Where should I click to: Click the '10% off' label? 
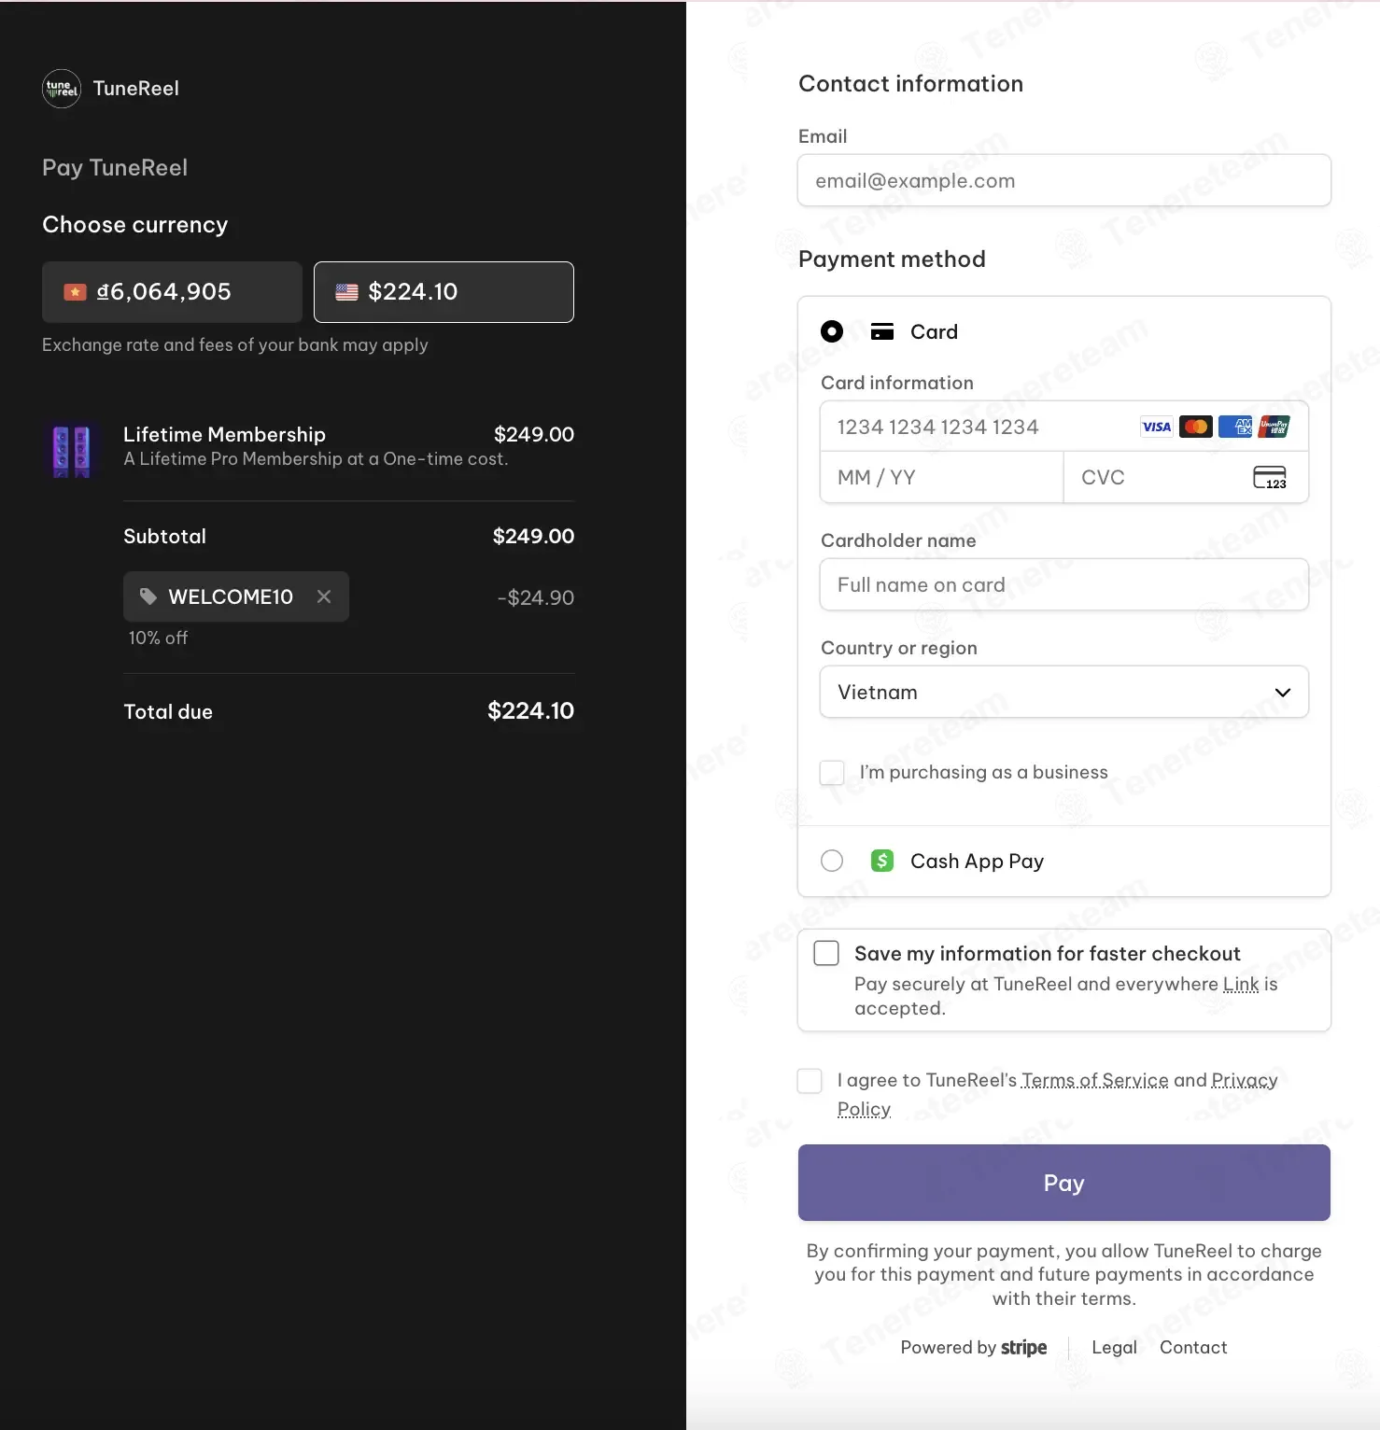pyautogui.click(x=158, y=638)
